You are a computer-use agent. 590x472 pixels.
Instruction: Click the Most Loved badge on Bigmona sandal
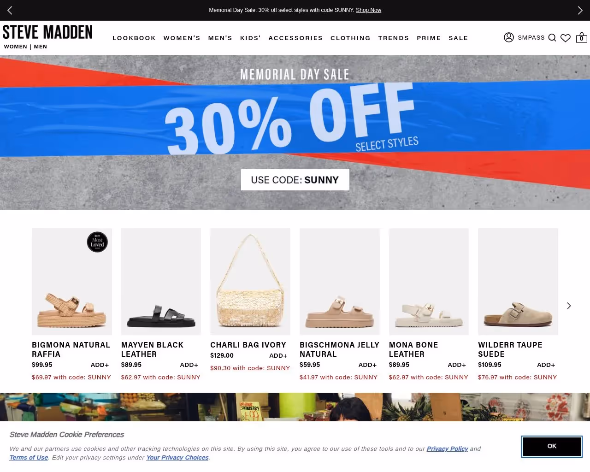tap(97, 242)
